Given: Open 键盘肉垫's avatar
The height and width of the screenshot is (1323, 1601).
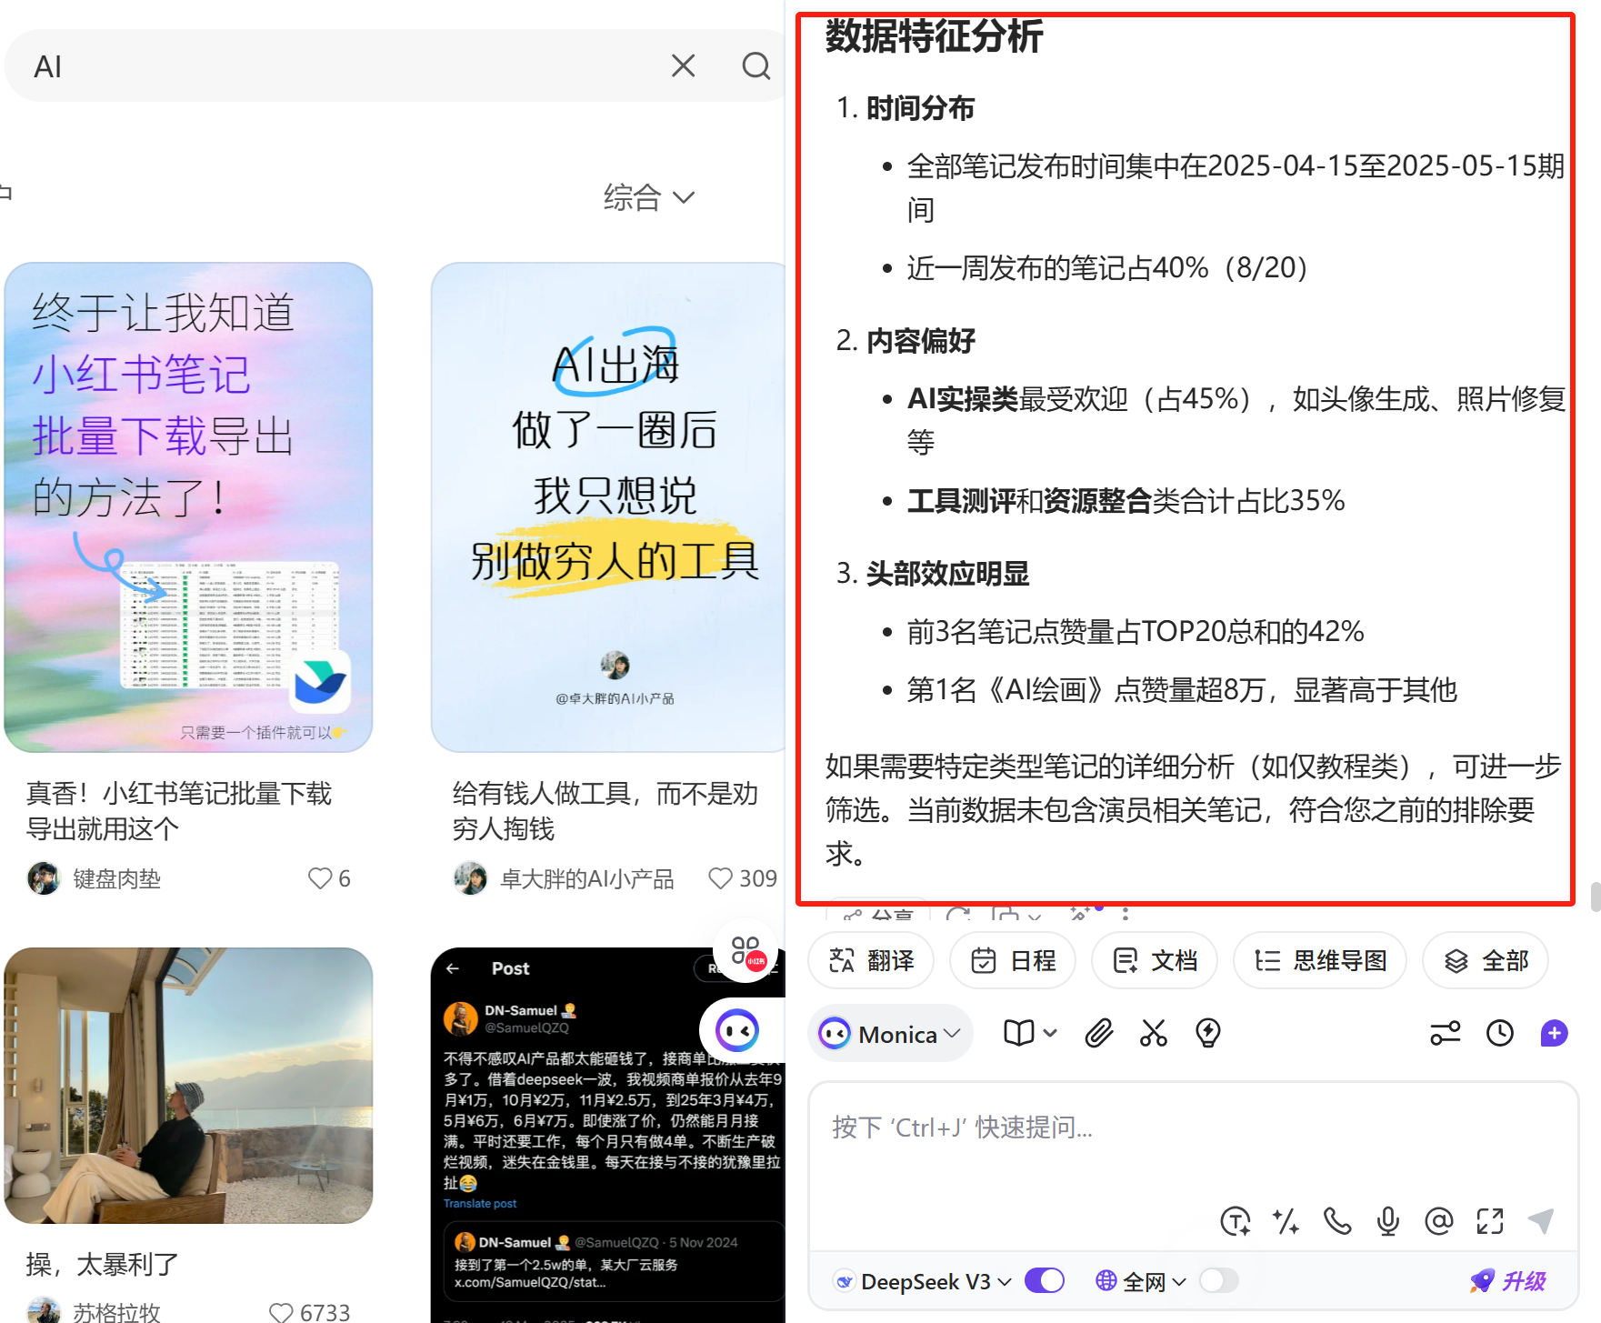Looking at the screenshot, I should click(x=44, y=878).
